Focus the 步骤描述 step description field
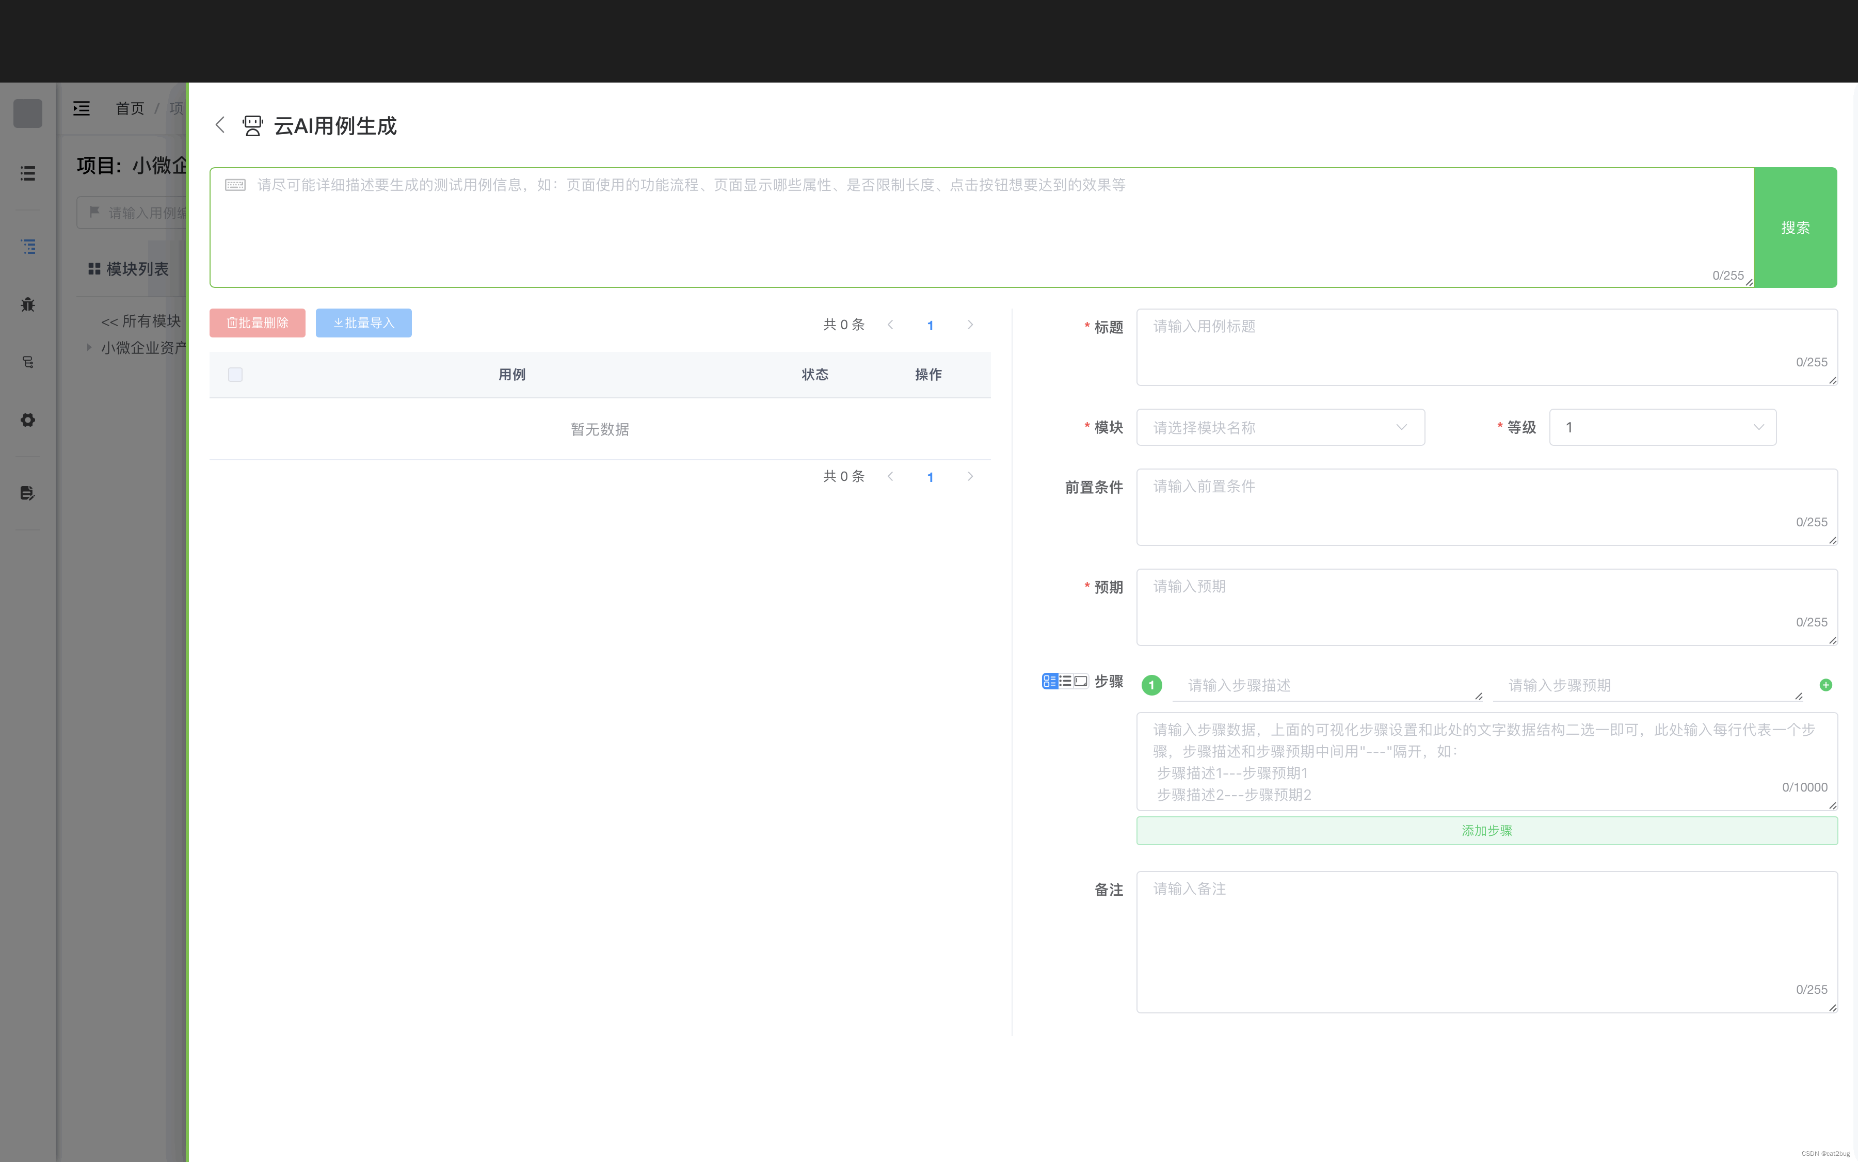 click(x=1327, y=686)
